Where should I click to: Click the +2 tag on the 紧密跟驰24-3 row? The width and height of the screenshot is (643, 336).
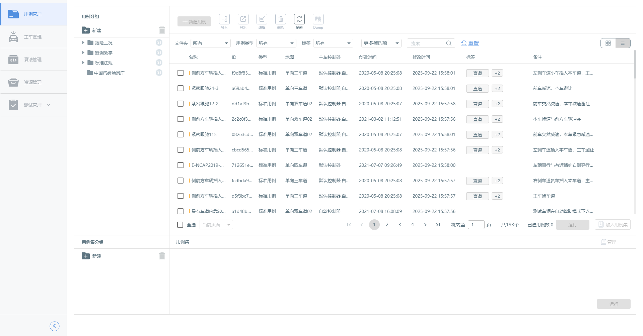(497, 89)
